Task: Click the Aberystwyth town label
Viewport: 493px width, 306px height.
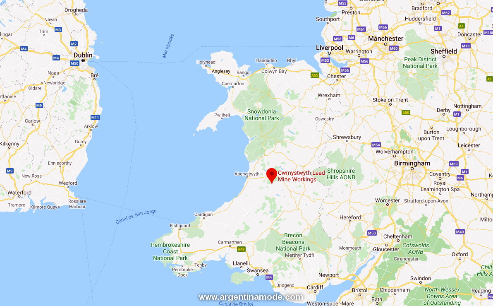Action: (247, 174)
